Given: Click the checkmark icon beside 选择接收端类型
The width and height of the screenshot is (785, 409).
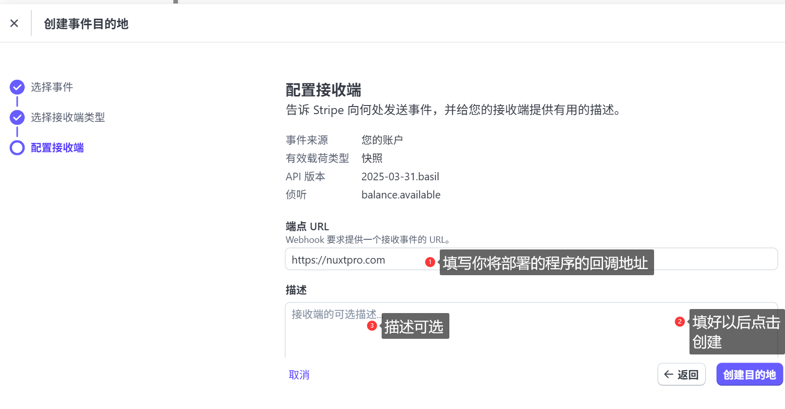Looking at the screenshot, I should (x=17, y=118).
